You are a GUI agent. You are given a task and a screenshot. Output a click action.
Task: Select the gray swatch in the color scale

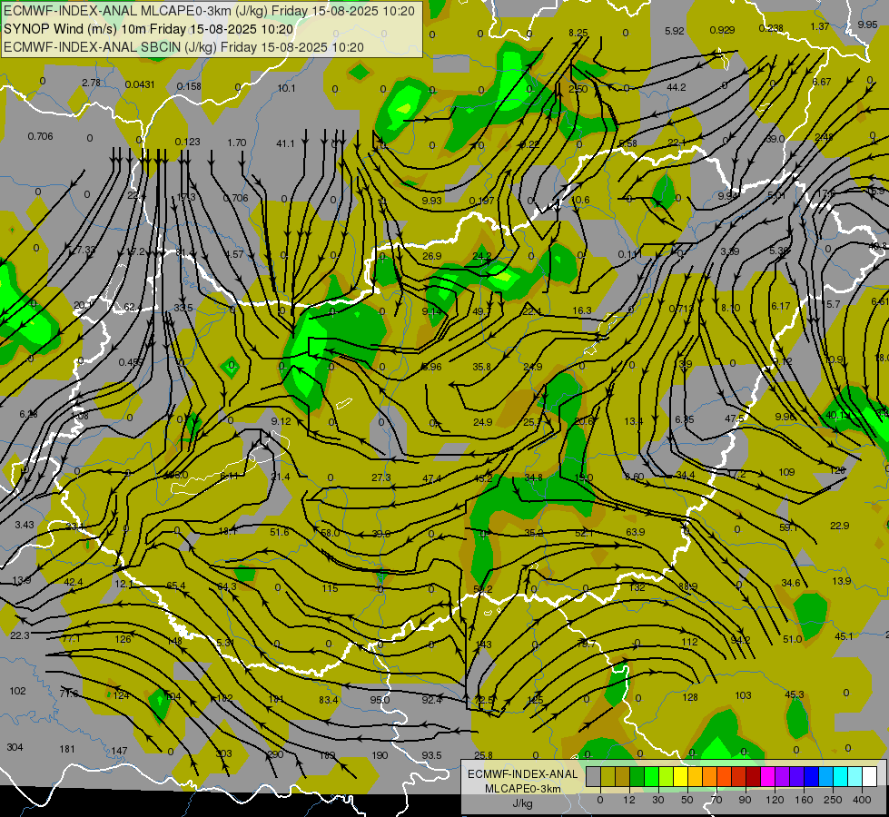593,777
